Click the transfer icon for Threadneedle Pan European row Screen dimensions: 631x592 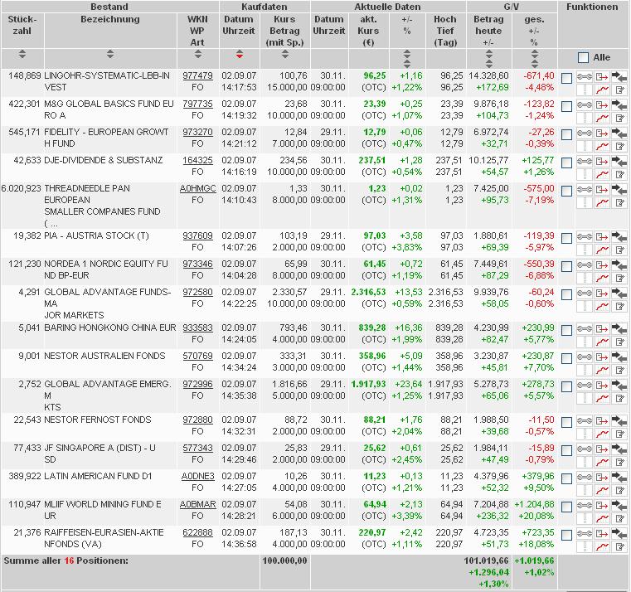602,190
